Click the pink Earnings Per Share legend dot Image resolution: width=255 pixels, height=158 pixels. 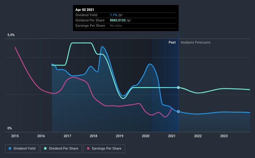point(88,148)
